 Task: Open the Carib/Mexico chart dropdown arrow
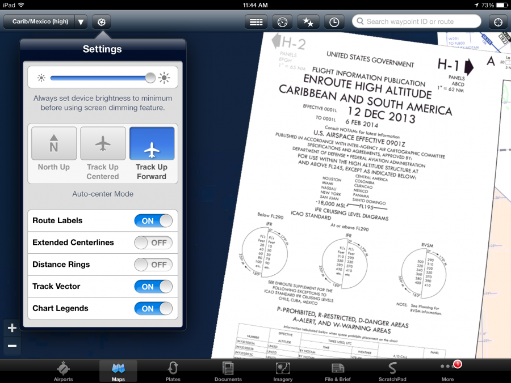coord(81,22)
